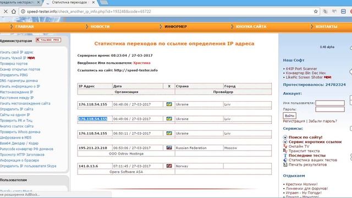Image resolution: width=352 pixels, height=198 pixels.
Task: Open Узнать свой IP адрес link
Action: point(16,52)
